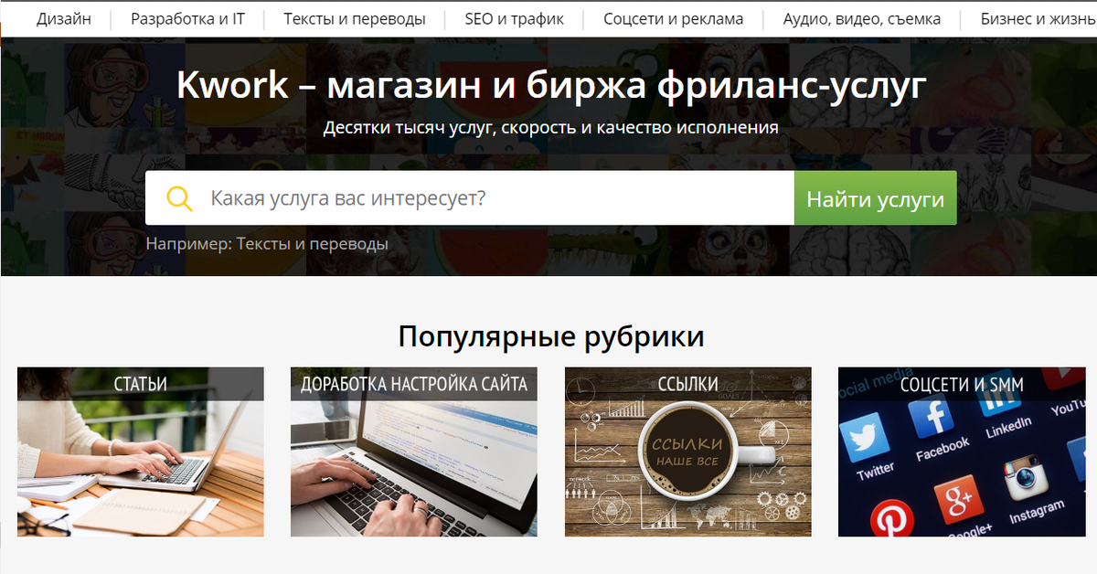Open the Аудио, видео, съемка menu
The width and height of the screenshot is (1097, 574).
tap(862, 18)
